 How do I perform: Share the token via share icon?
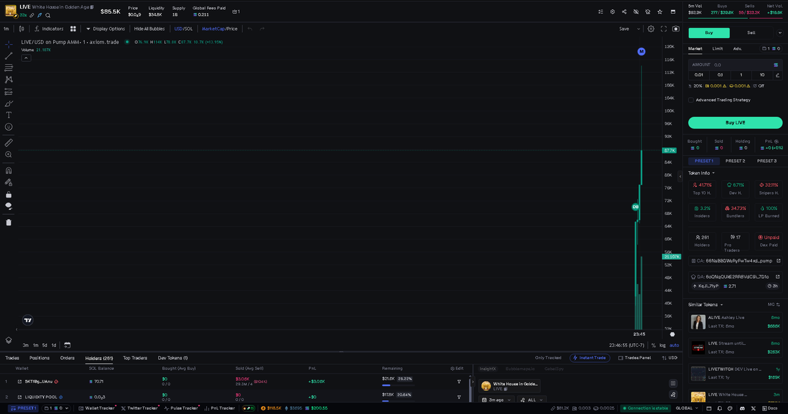click(x=624, y=12)
